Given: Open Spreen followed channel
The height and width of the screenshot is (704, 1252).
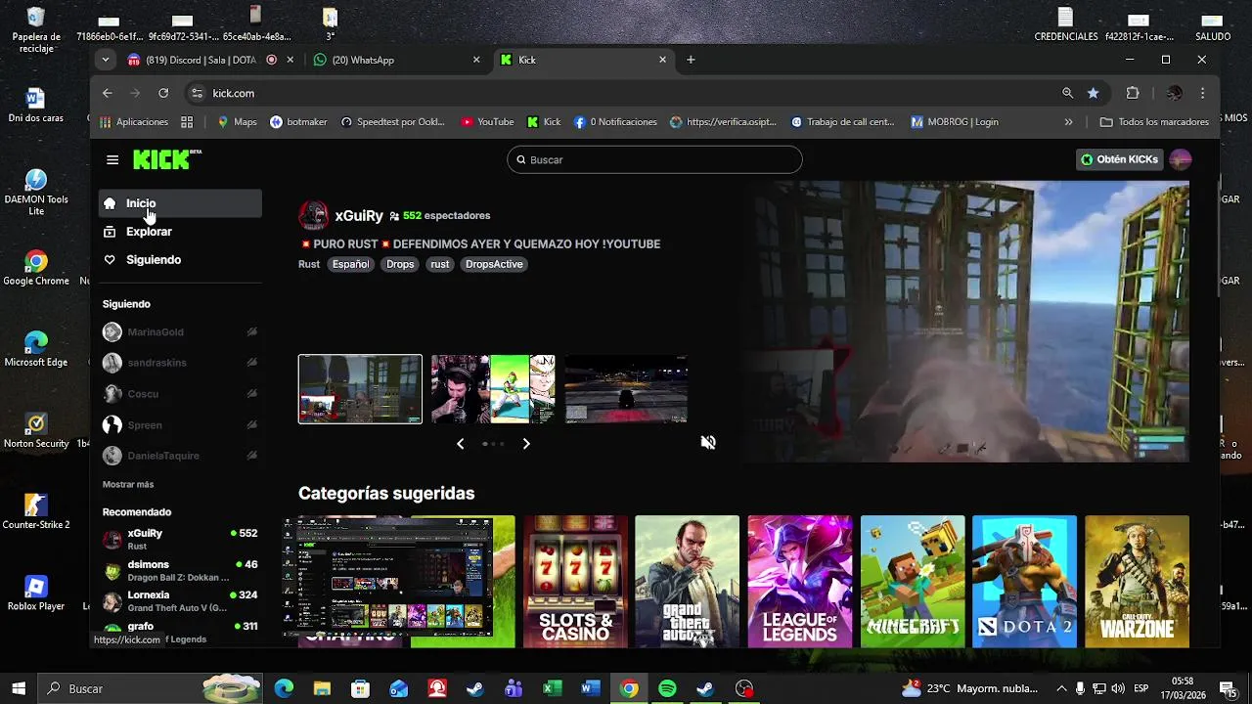Looking at the screenshot, I should [180, 425].
